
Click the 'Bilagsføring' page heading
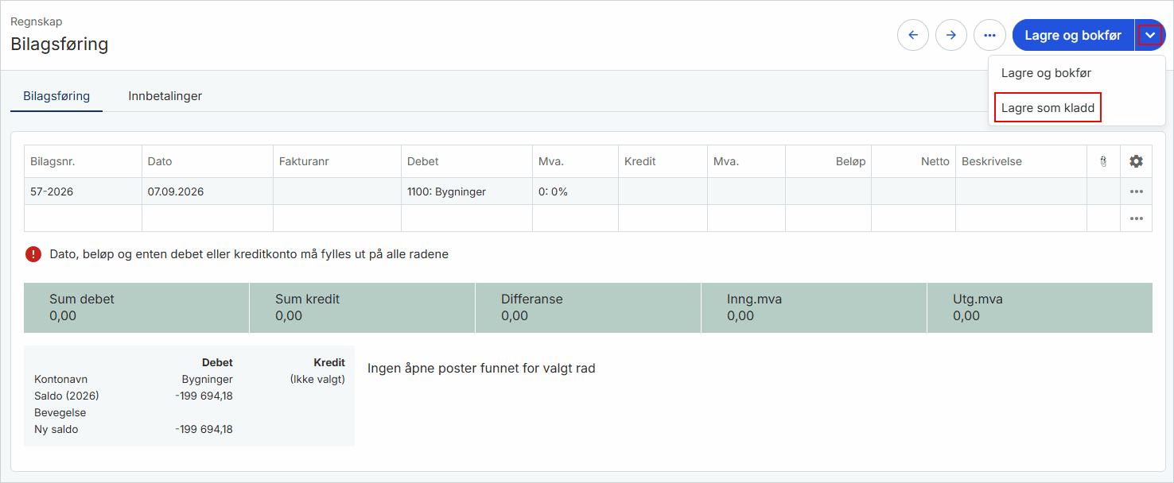60,44
